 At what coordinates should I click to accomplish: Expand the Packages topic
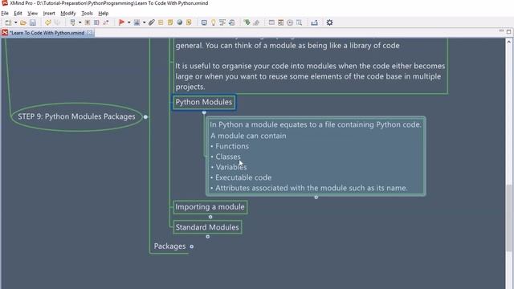(192, 246)
